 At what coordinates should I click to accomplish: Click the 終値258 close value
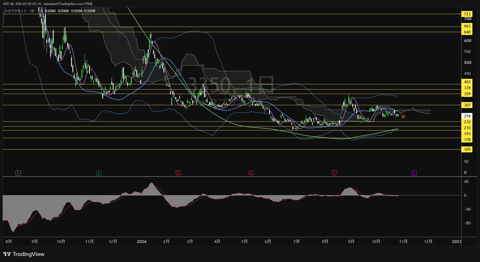click(x=89, y=11)
